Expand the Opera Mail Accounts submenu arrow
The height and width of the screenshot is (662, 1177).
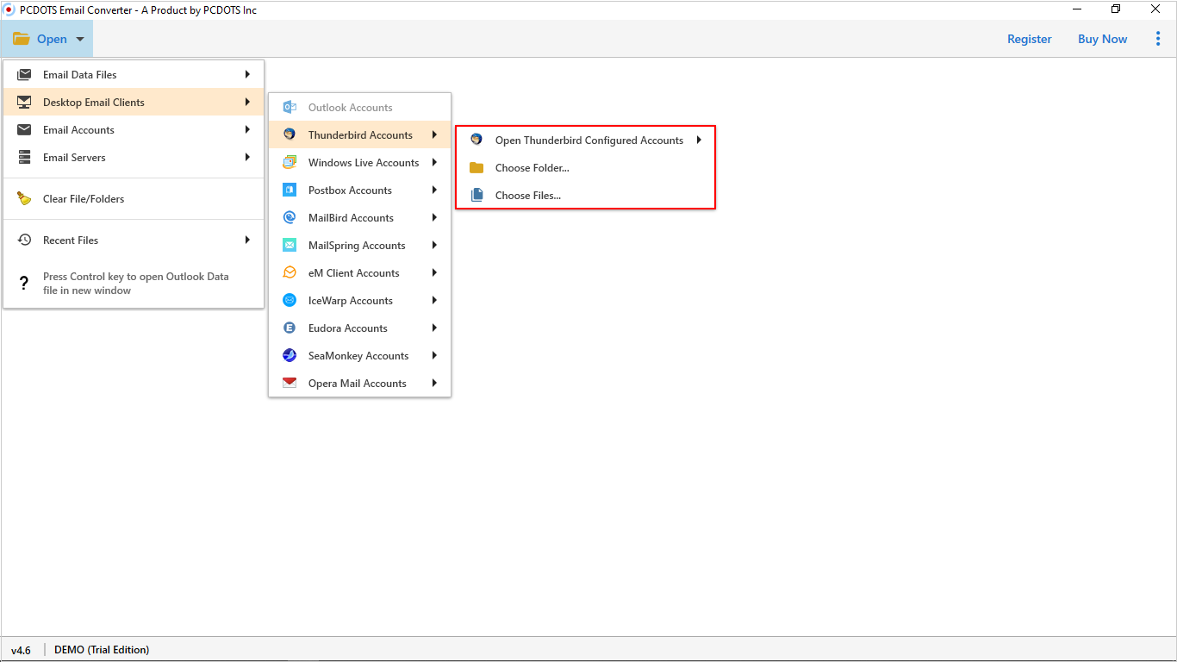434,384
